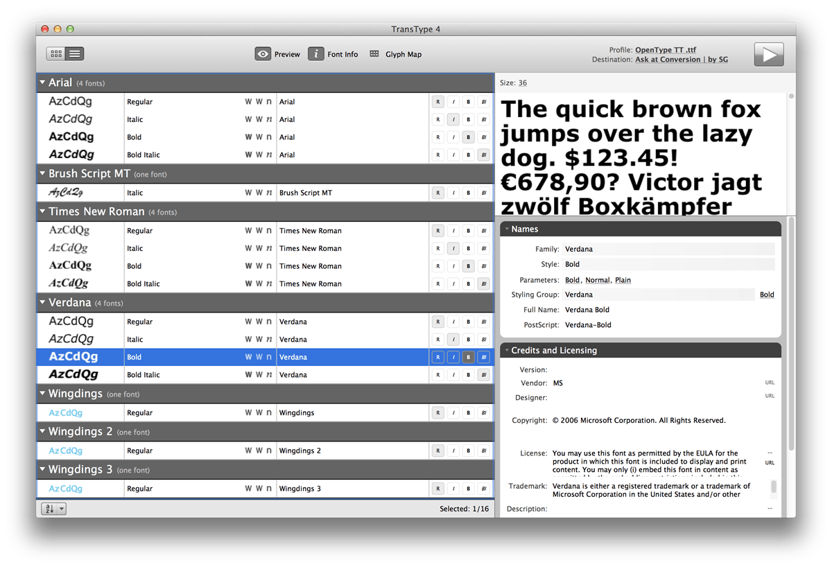Click the Ask at Conversion destination link
Viewport: 832px width, 567px height.
(x=668, y=60)
